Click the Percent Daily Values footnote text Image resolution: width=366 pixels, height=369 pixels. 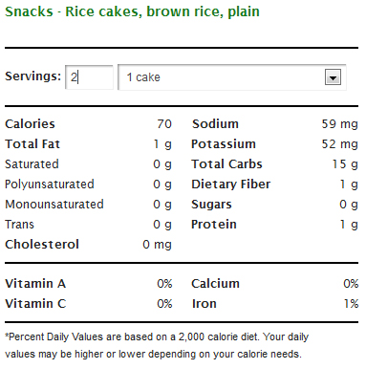point(157,345)
